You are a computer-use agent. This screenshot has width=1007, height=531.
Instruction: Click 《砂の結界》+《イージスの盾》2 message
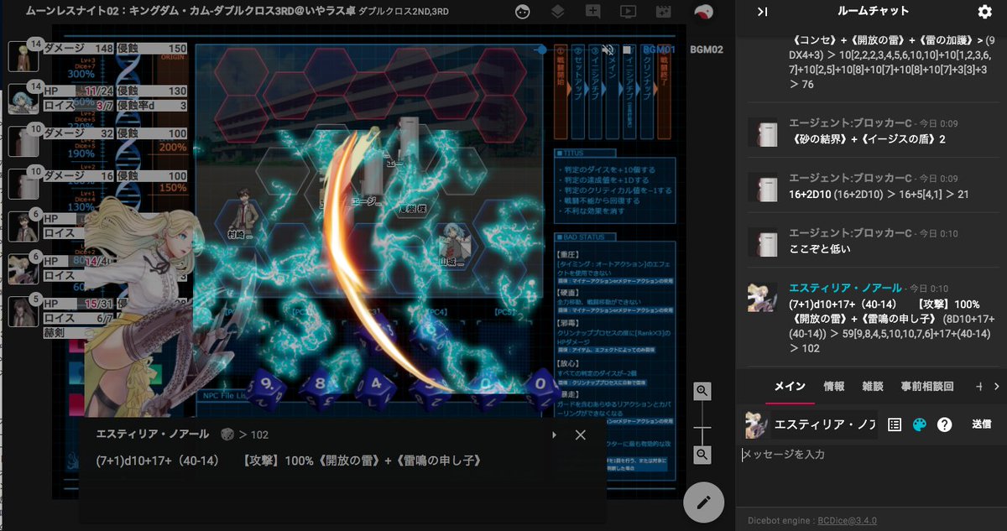point(868,138)
